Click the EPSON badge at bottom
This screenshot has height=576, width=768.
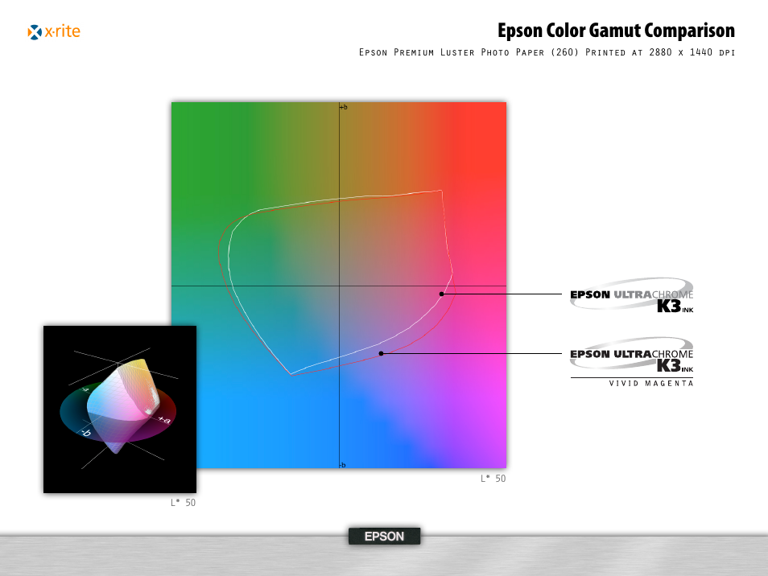pos(385,537)
